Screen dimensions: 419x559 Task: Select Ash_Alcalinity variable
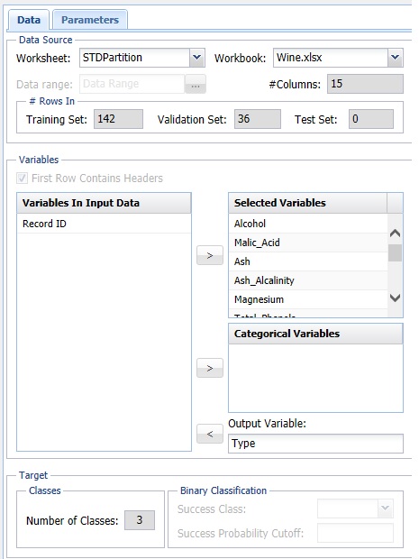(x=308, y=280)
